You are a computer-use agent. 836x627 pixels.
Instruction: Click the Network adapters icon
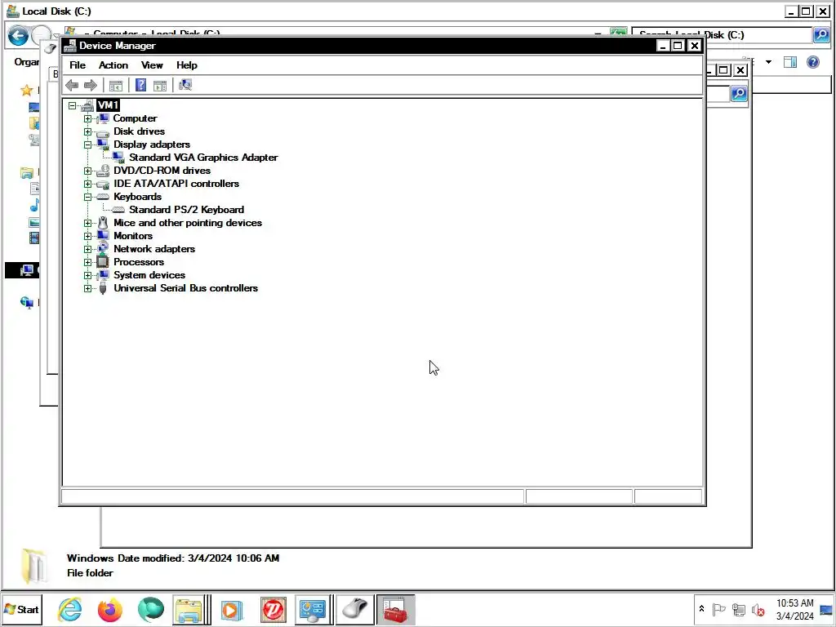[102, 248]
